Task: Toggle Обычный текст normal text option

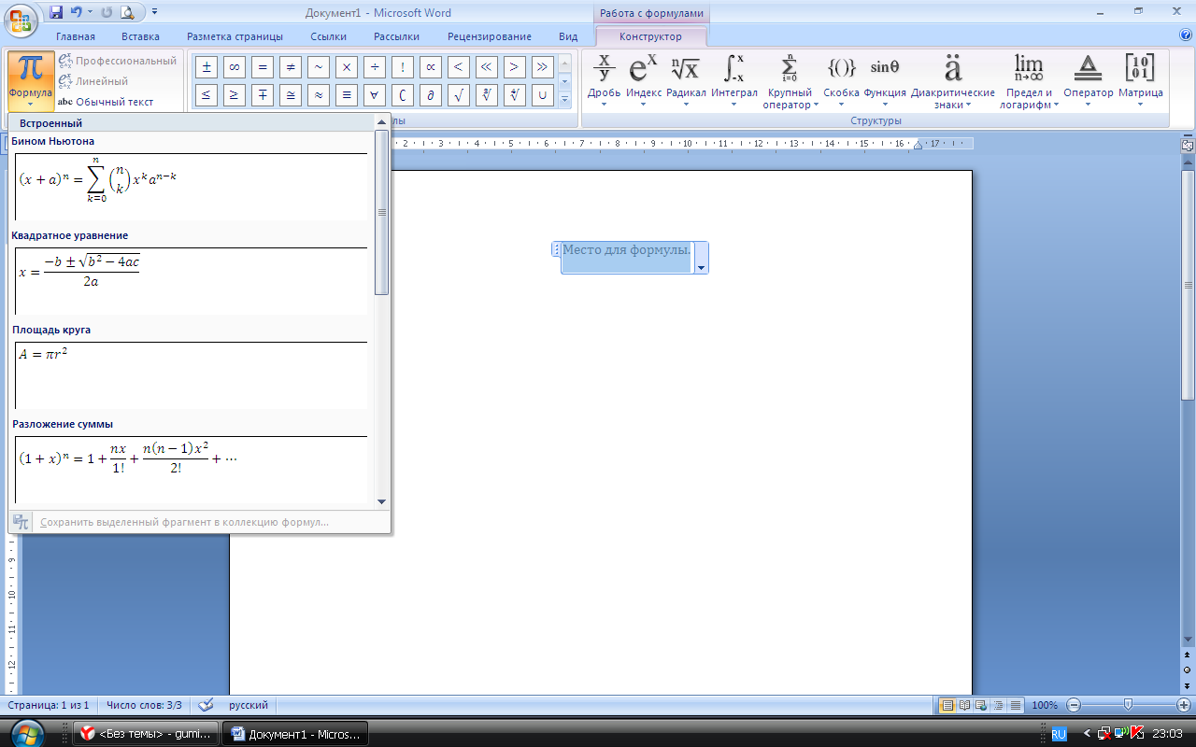Action: (x=106, y=102)
